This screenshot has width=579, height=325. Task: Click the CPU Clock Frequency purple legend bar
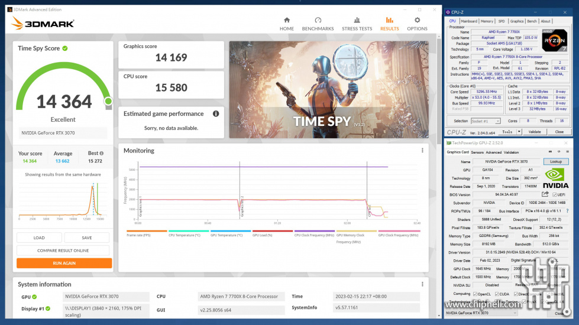click(315, 231)
